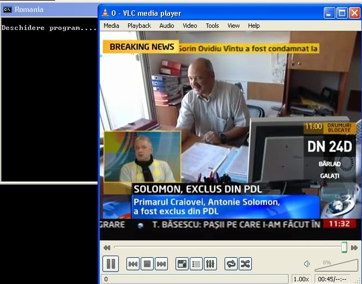The image size is (362, 284).
Task: Open the Audio menu
Action: pos(167,26)
